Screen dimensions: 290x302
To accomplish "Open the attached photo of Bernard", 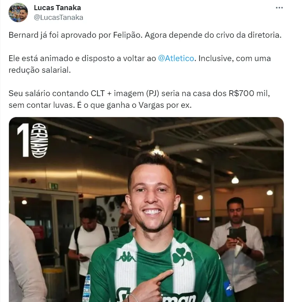I will 146,209.
